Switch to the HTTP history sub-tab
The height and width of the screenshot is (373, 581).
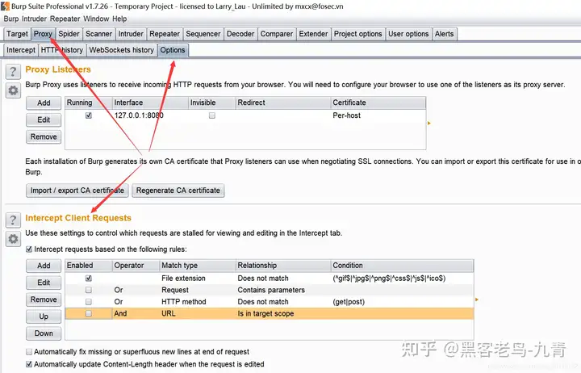[x=62, y=50]
